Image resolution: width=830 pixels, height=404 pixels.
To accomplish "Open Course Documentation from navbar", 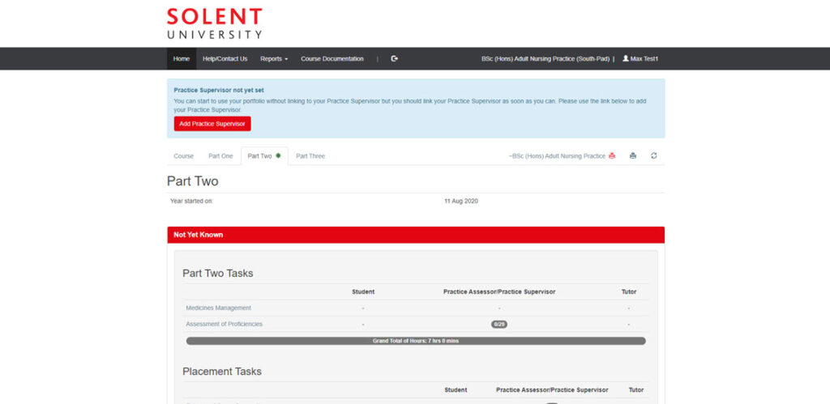I will (x=332, y=58).
